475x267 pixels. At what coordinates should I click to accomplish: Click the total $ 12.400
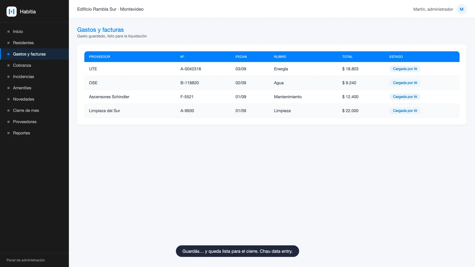point(350,97)
